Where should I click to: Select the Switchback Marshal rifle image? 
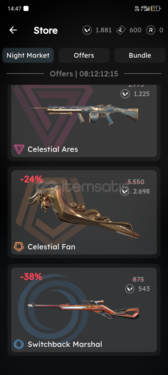(84, 309)
